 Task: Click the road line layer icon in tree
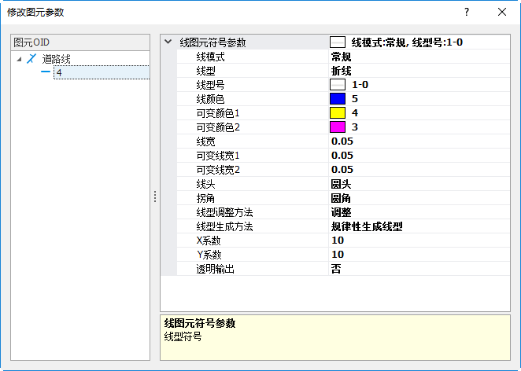tap(31, 58)
